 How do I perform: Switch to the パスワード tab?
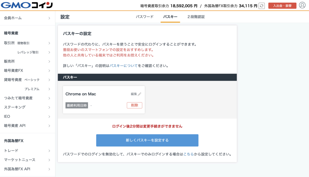(x=145, y=17)
